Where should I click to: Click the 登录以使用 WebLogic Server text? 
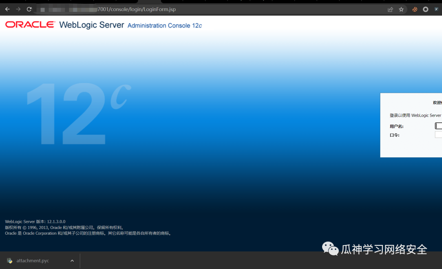click(415, 115)
